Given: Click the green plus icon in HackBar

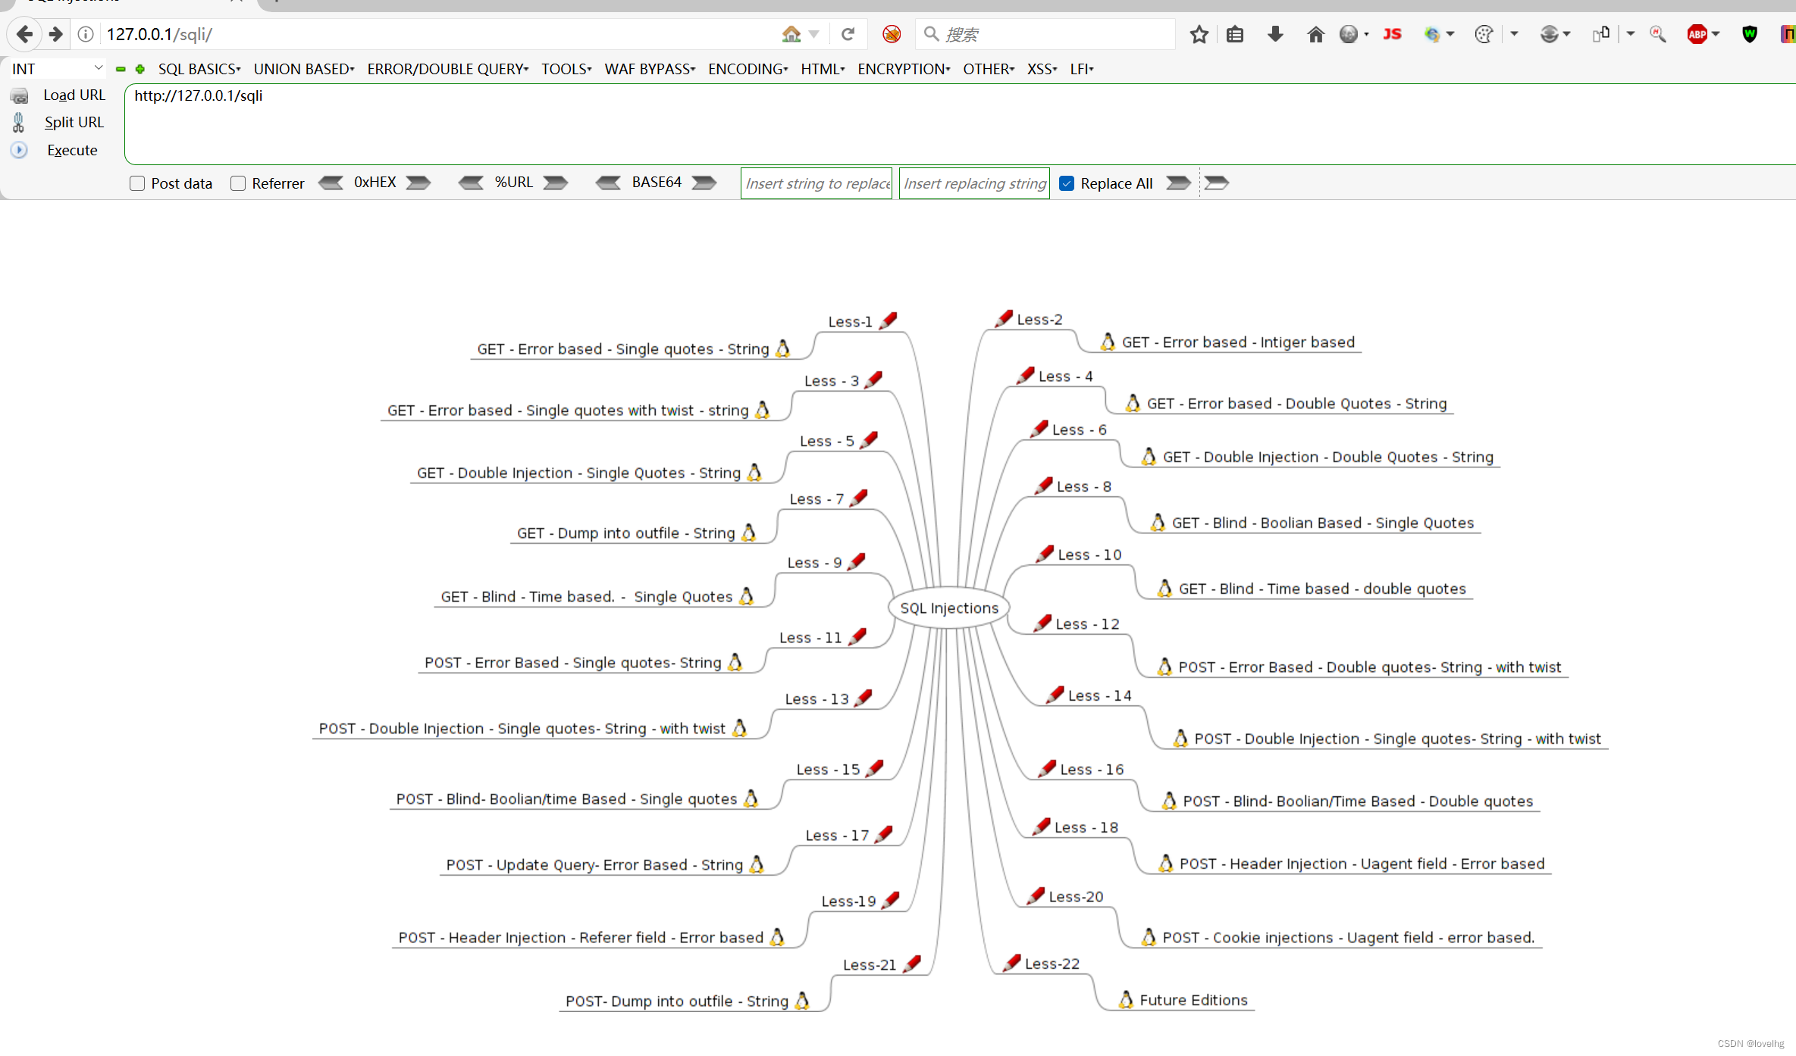Looking at the screenshot, I should (x=140, y=69).
